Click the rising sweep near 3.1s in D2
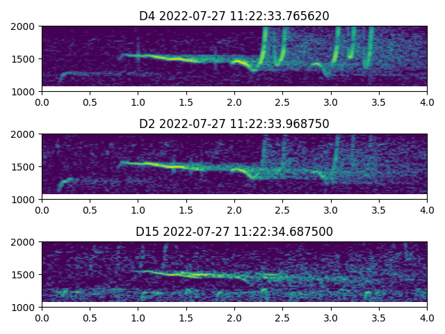Screen dimensions: 445x334 tap(337, 153)
